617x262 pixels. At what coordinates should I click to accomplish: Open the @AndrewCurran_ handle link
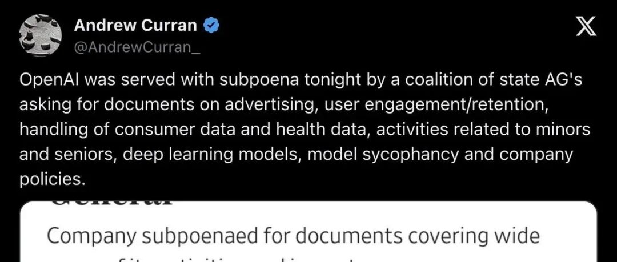click(x=137, y=47)
